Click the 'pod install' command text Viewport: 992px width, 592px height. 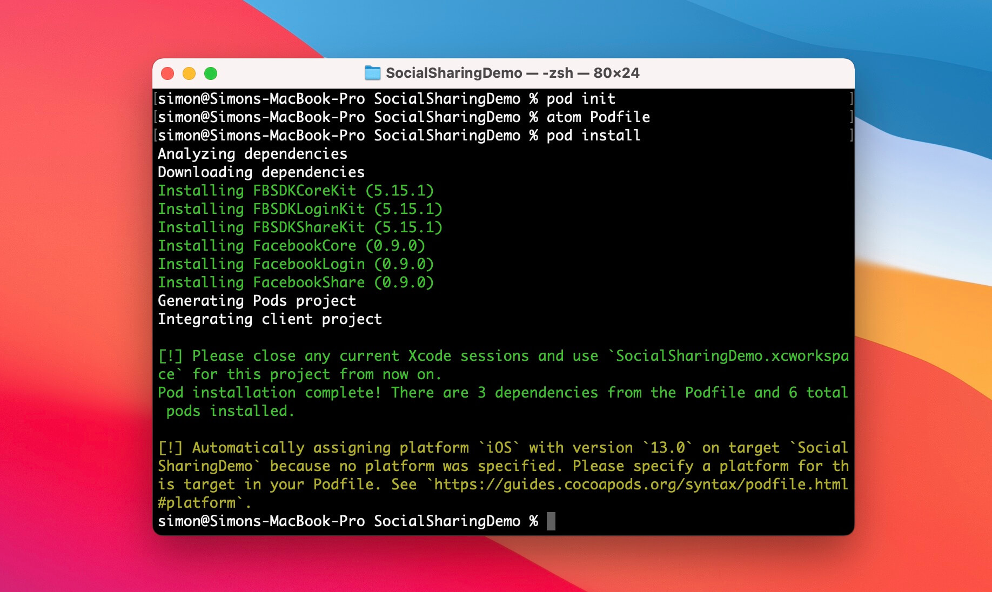click(593, 136)
